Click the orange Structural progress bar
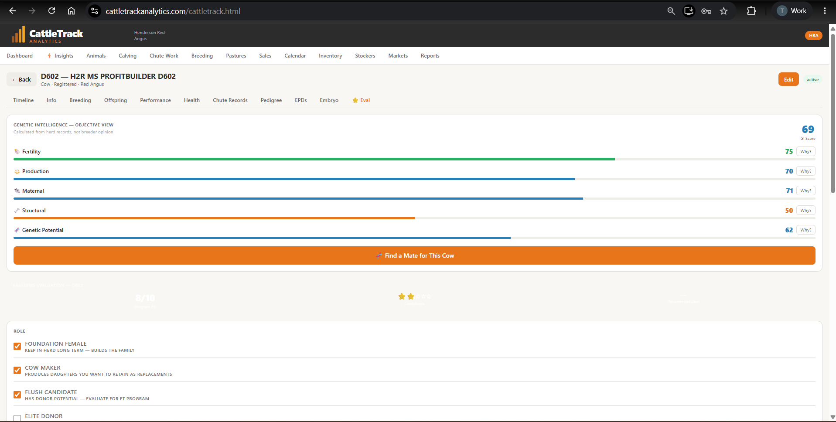The height and width of the screenshot is (422, 836). (x=214, y=218)
